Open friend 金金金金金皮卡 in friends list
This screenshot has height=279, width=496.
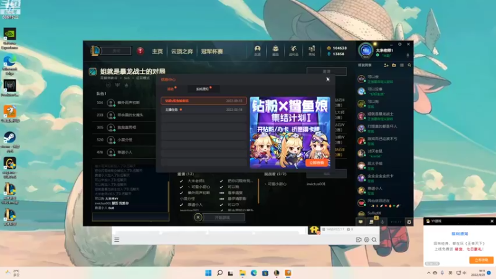point(384,178)
